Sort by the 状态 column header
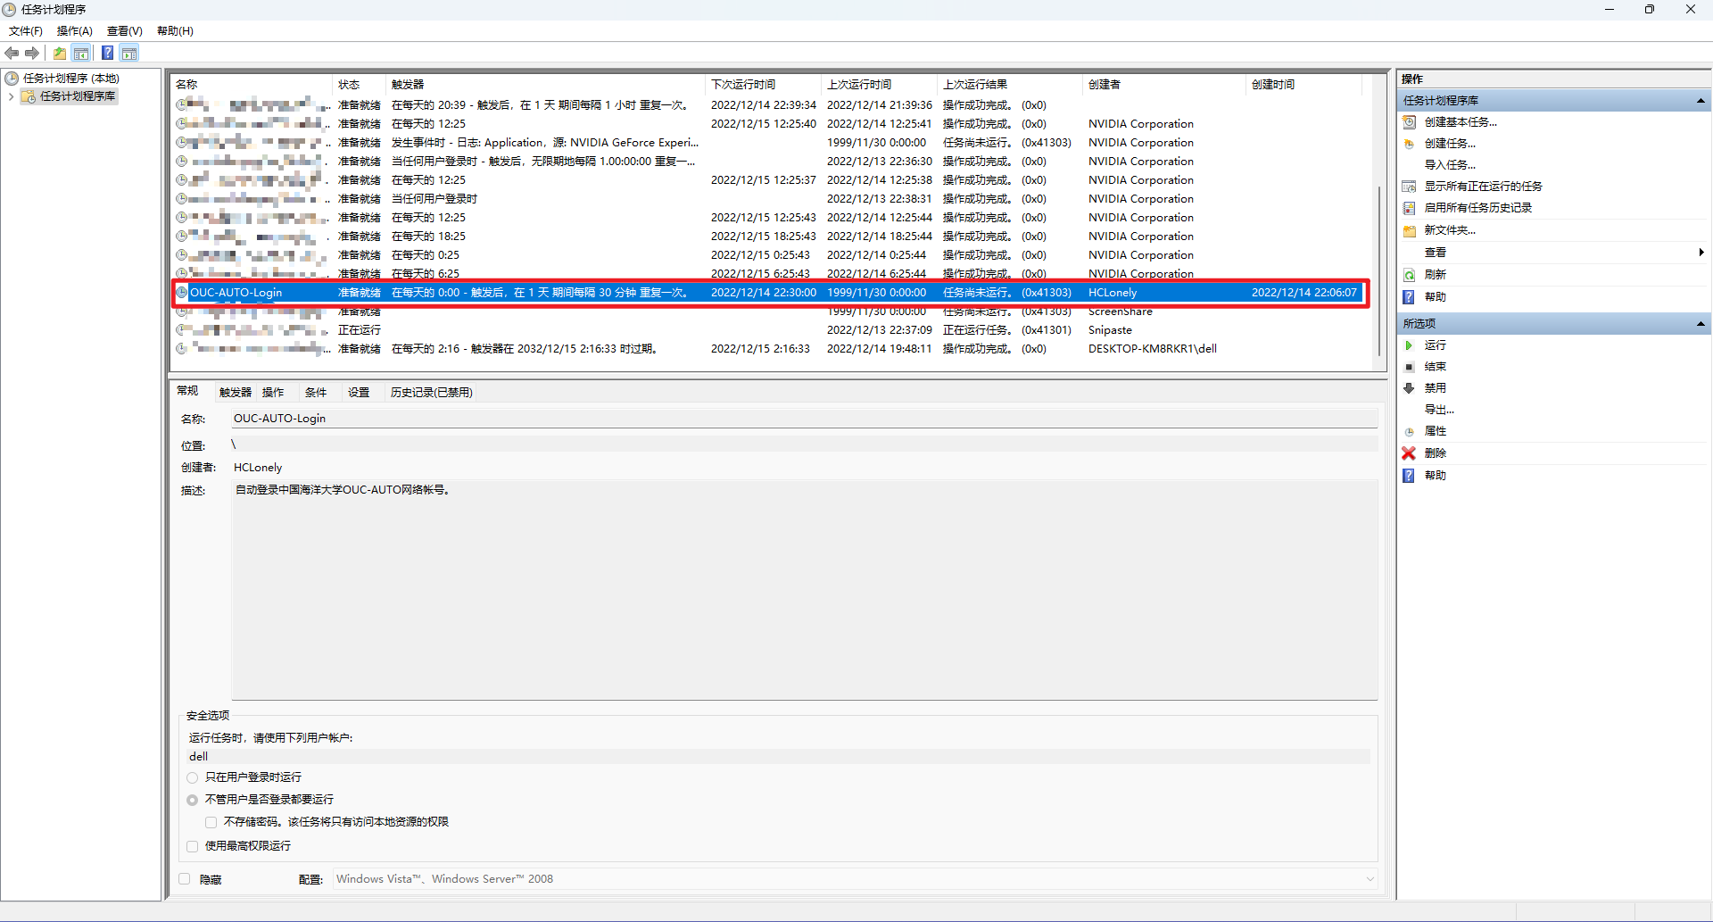Screen dimensions: 1713x922 tap(360, 85)
